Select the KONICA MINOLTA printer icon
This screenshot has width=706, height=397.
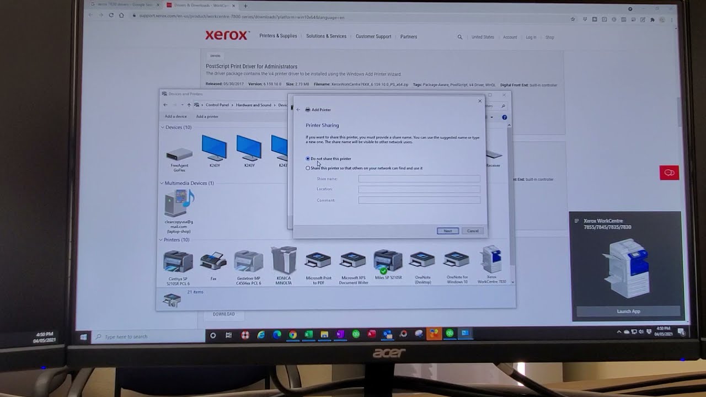(x=284, y=266)
